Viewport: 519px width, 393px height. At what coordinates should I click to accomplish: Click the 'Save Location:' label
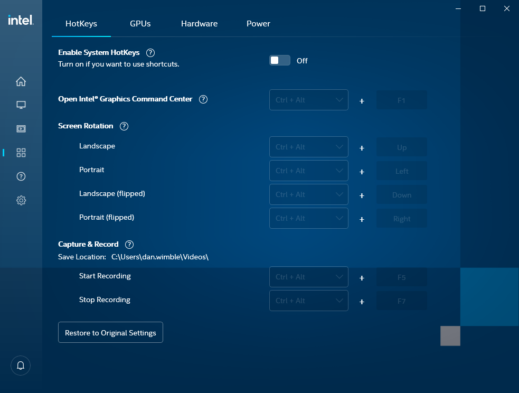pyautogui.click(x=82, y=257)
